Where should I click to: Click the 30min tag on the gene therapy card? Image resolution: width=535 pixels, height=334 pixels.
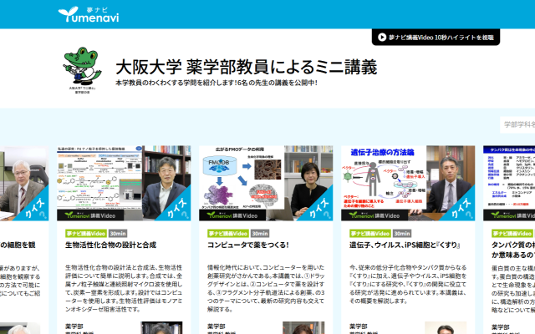(x=402, y=234)
